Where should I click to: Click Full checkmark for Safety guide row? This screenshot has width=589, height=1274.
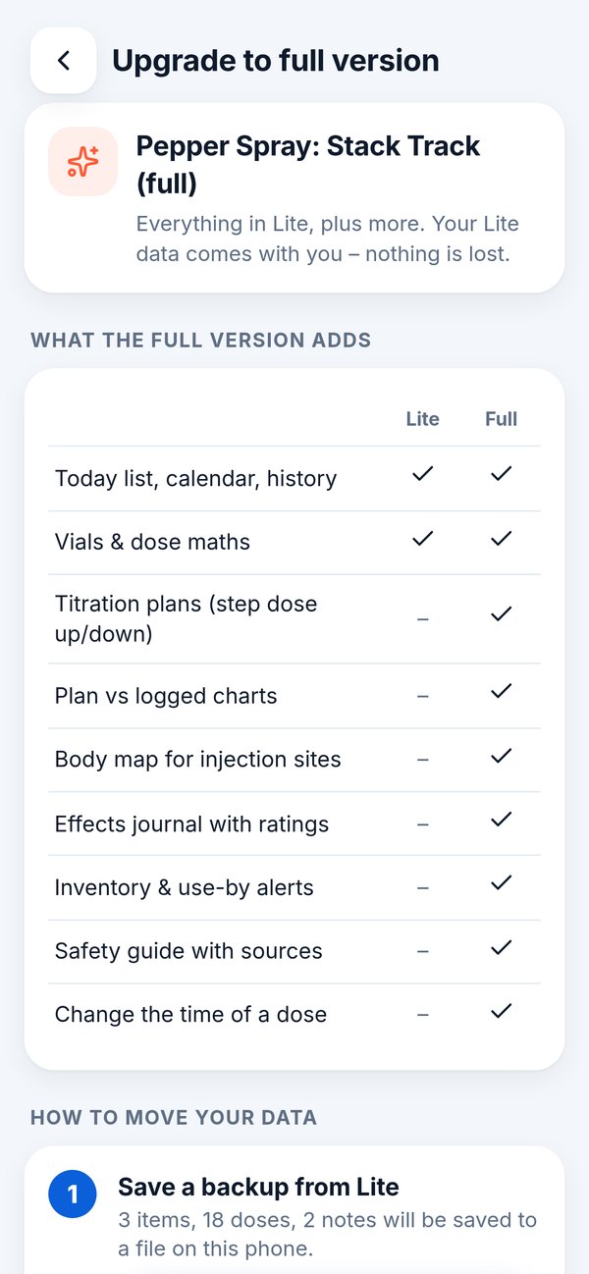[x=501, y=947]
